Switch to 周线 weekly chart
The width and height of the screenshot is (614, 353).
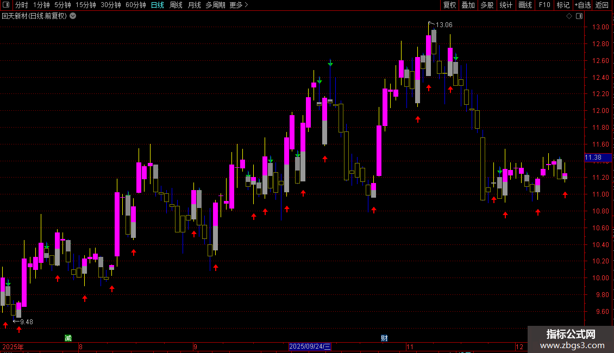pos(176,5)
